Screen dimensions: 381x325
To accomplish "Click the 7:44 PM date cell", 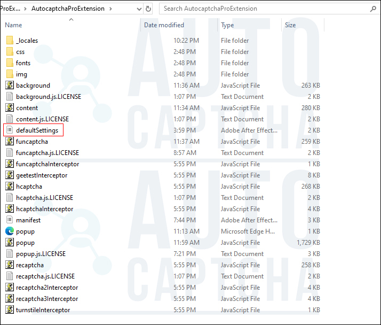I will (x=185, y=220).
